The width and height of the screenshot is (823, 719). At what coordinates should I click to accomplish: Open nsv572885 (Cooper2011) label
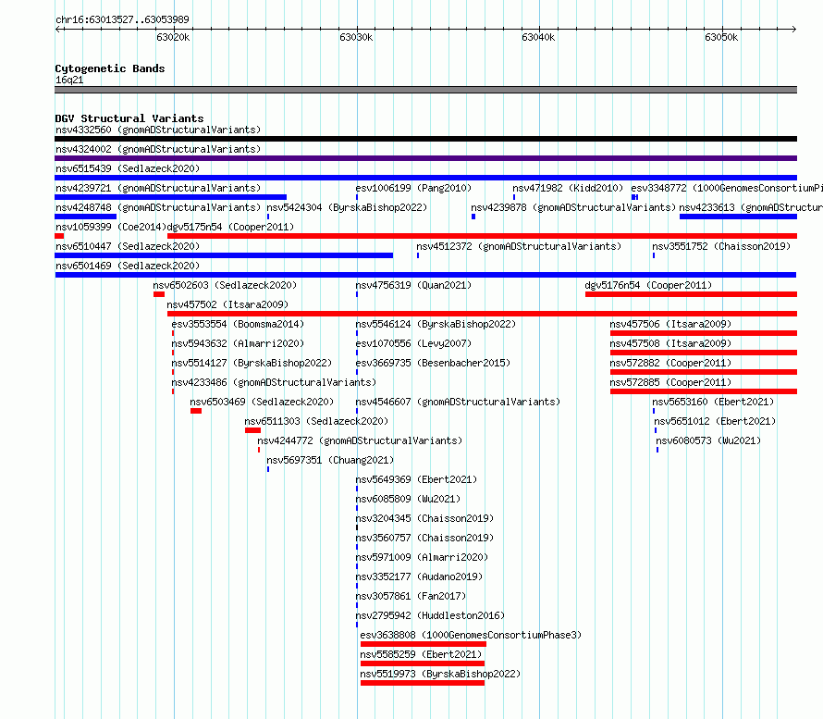[670, 382]
